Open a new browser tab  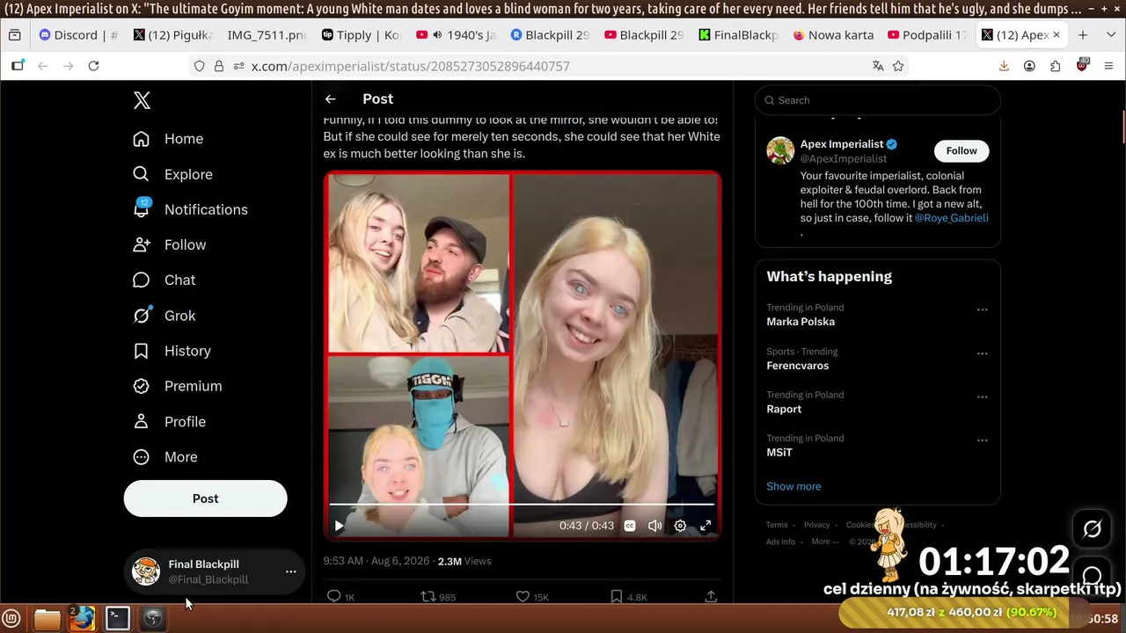pyautogui.click(x=1083, y=35)
